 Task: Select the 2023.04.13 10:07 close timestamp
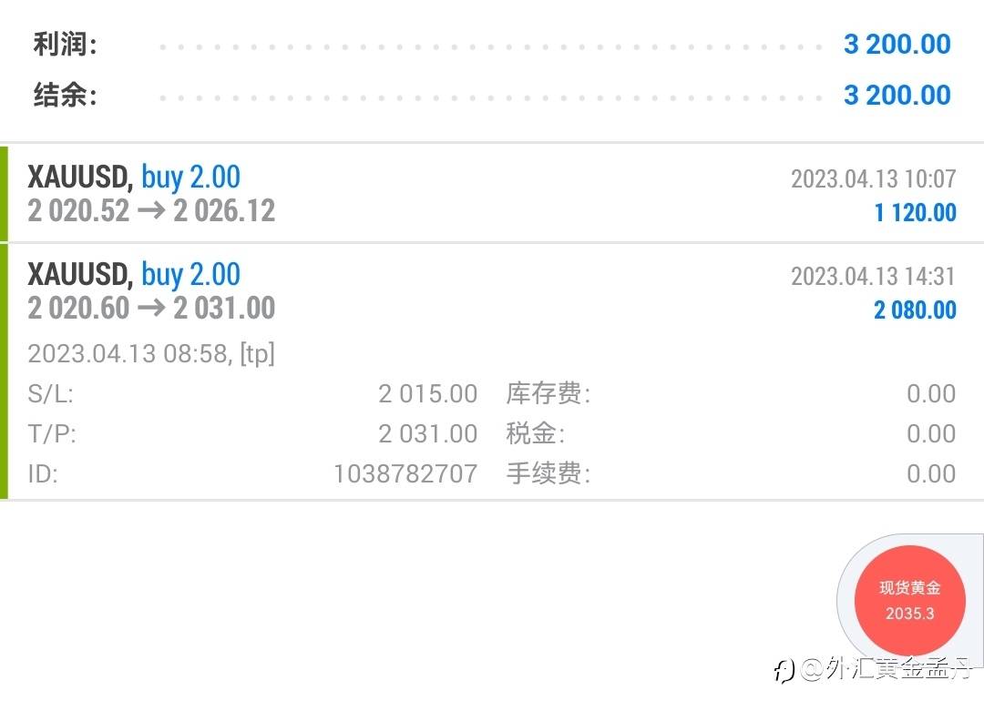pyautogui.click(x=873, y=178)
